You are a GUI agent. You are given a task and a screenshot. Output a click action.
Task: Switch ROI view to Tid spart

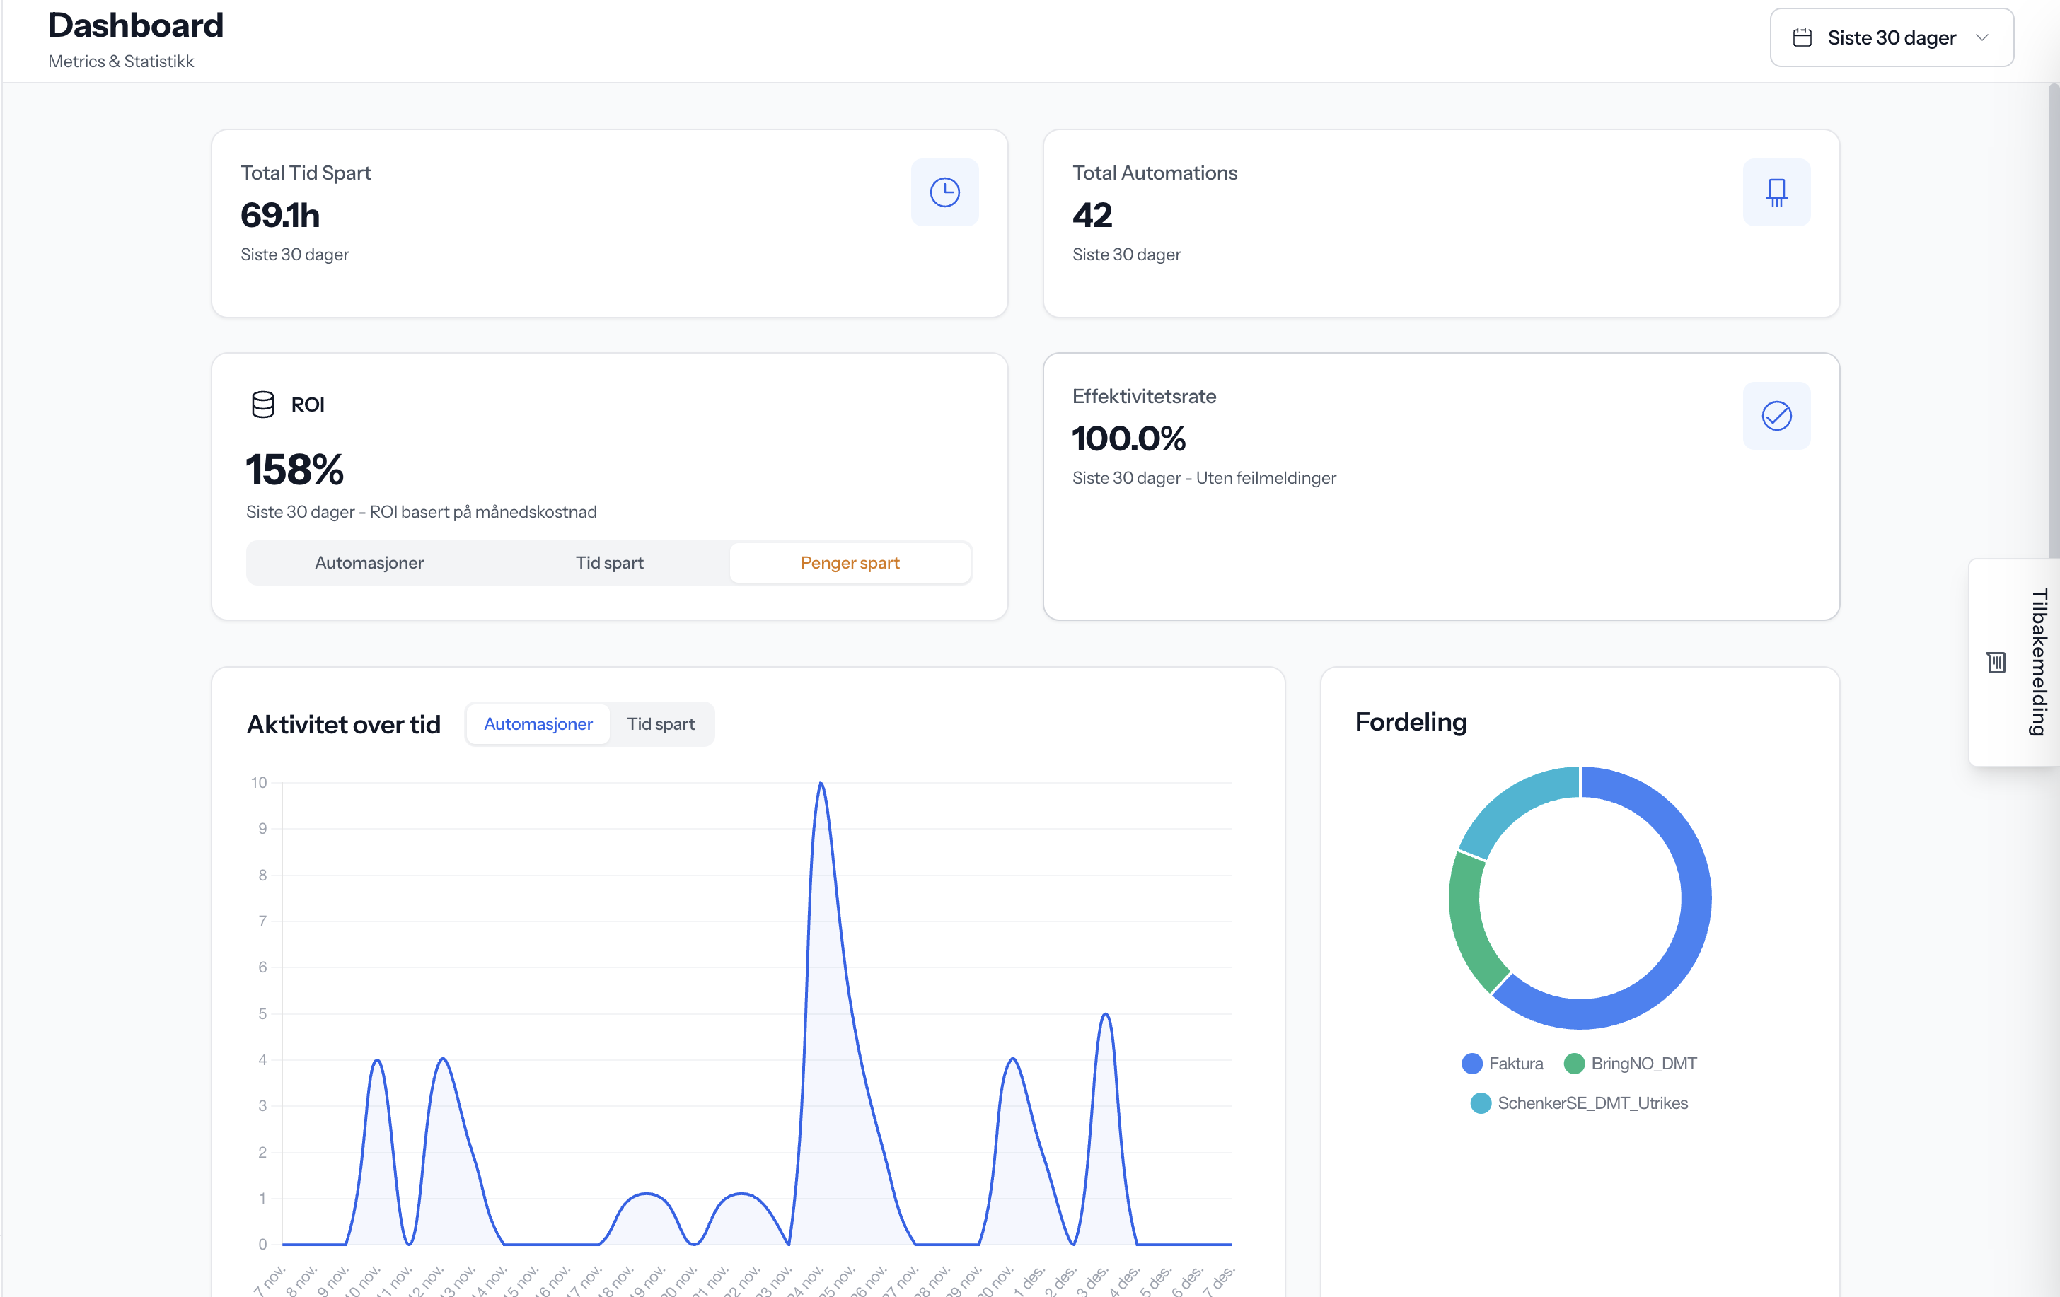pyautogui.click(x=609, y=562)
